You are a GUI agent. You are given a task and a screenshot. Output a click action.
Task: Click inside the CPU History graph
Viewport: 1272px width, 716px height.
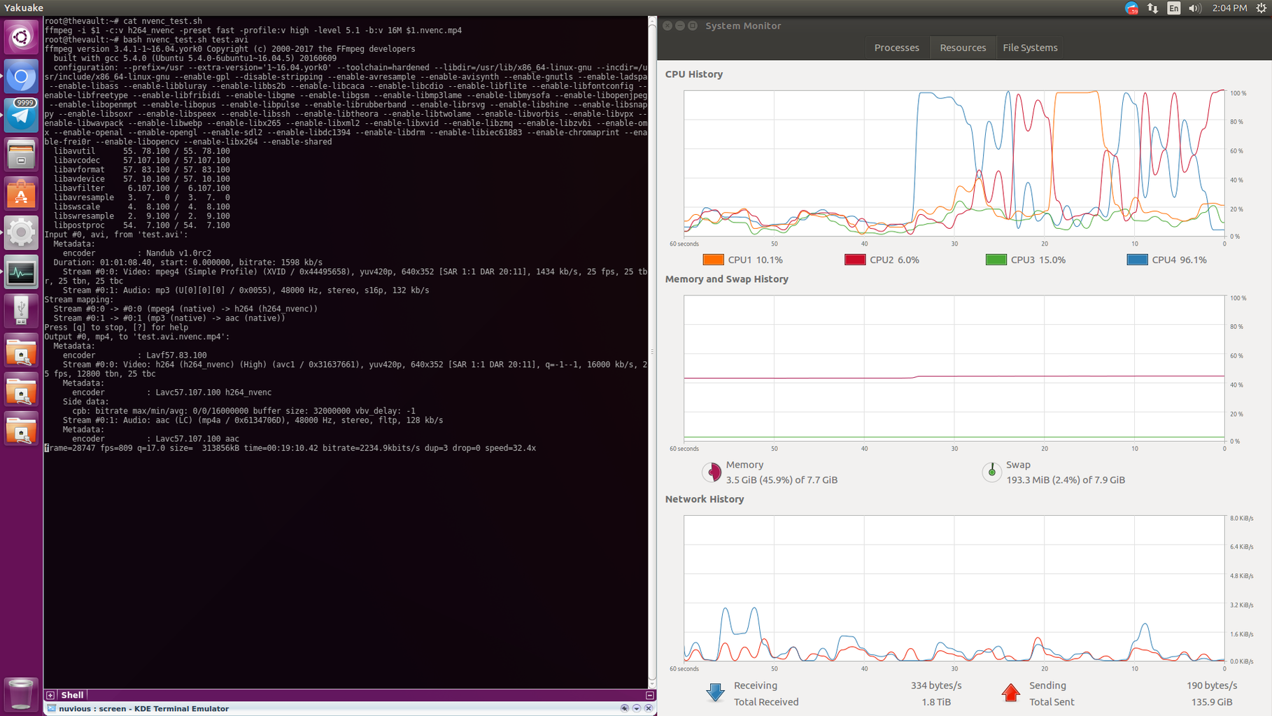click(954, 163)
